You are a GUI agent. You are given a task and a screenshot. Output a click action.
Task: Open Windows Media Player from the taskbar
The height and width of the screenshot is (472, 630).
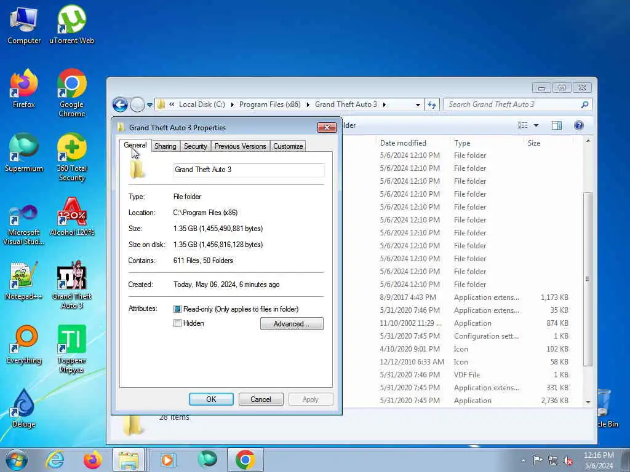167,460
